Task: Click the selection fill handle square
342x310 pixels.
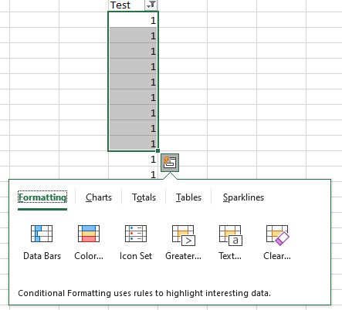Action: [157, 151]
